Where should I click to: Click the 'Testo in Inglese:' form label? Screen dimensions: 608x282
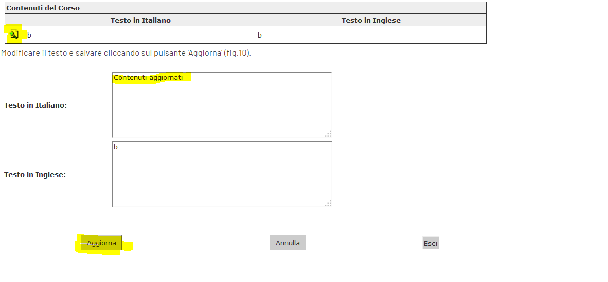35,174
